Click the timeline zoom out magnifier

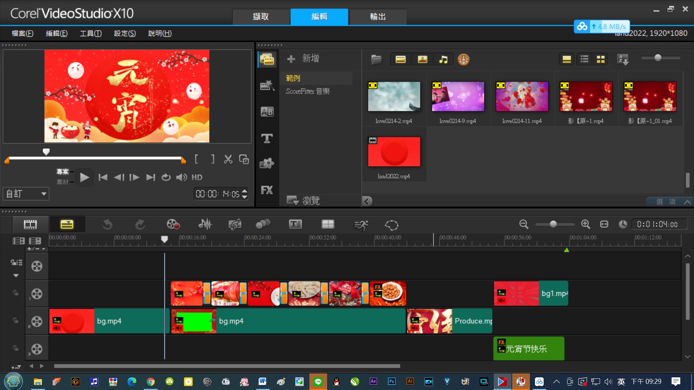(x=524, y=224)
